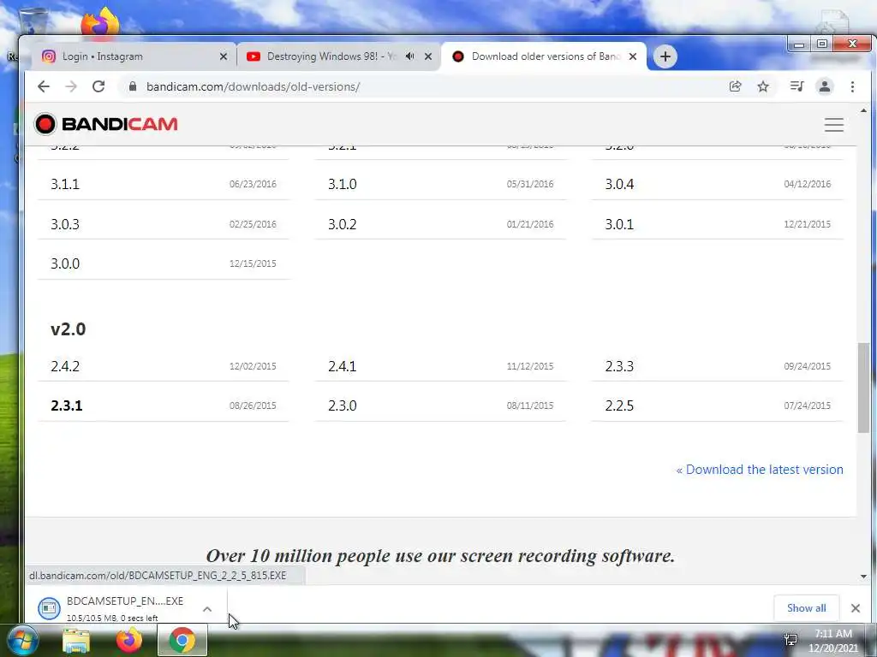Launch Firefox from the taskbar
This screenshot has height=657, width=877.
[128, 640]
